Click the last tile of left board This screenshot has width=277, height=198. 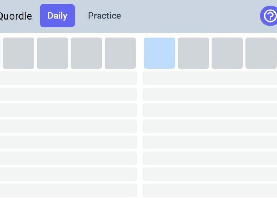[x=120, y=53]
